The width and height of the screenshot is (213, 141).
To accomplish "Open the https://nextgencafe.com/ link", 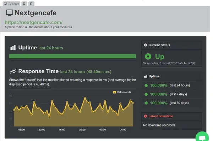I will (x=34, y=22).
